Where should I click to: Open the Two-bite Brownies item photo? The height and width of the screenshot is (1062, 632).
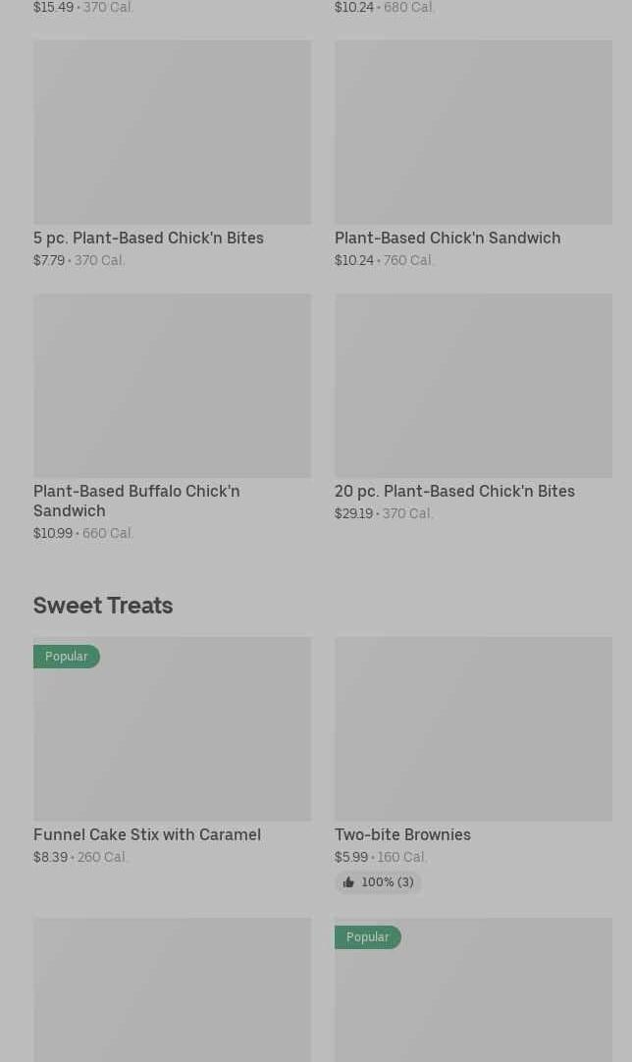[x=473, y=729]
